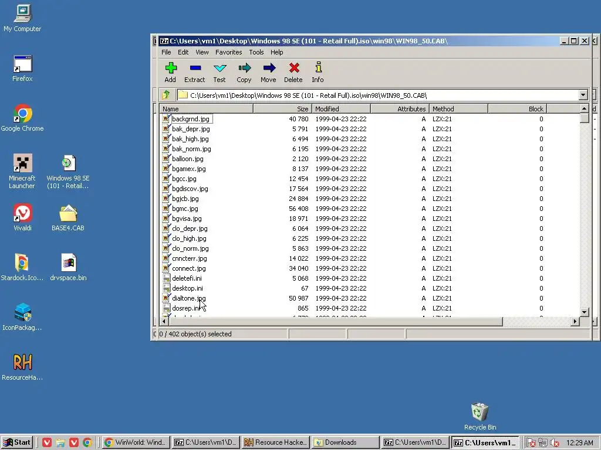Open the File menu

[x=166, y=52]
